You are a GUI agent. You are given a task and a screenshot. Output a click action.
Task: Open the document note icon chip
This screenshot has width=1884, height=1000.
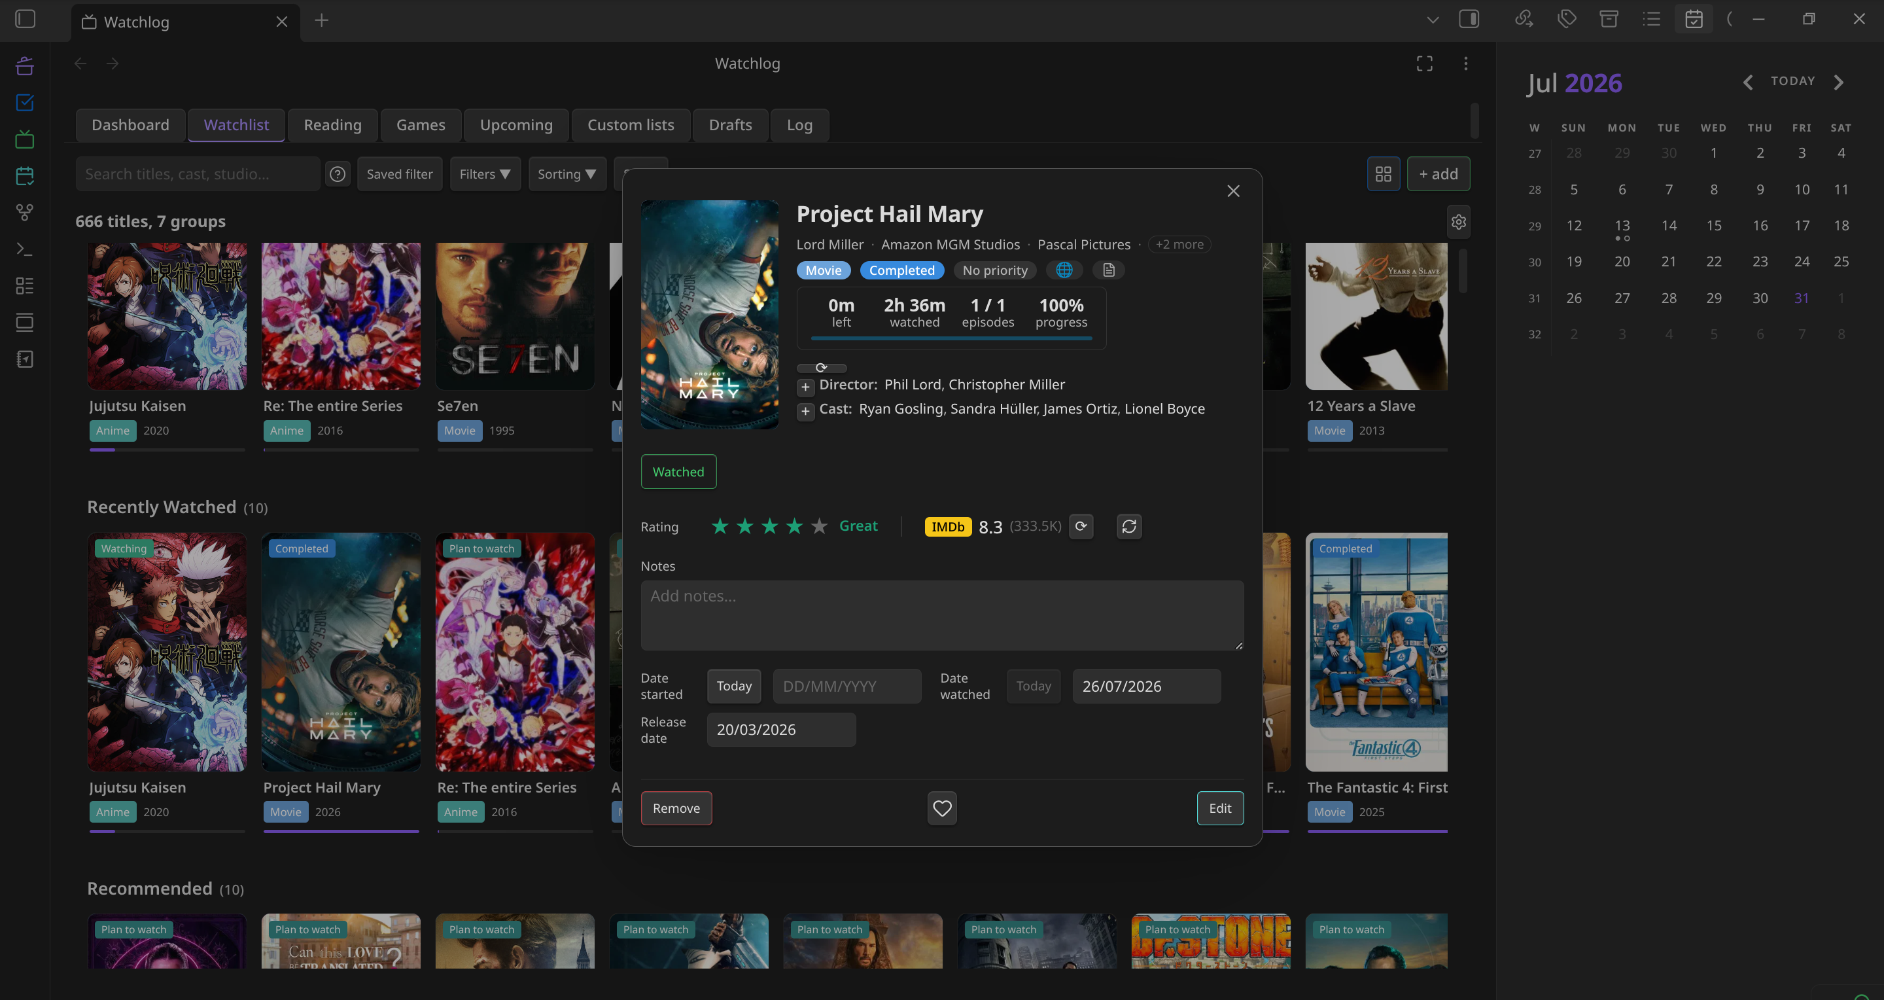click(1109, 270)
